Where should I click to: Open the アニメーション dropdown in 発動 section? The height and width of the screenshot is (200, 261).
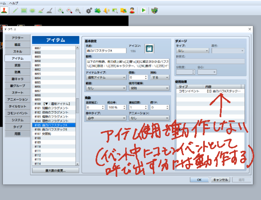(149, 118)
